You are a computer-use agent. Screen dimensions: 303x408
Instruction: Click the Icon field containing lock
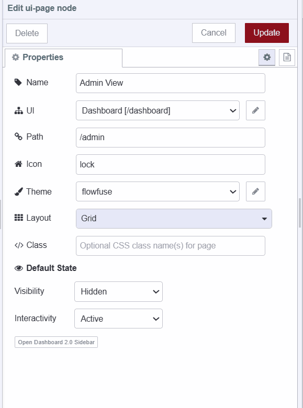pos(171,164)
